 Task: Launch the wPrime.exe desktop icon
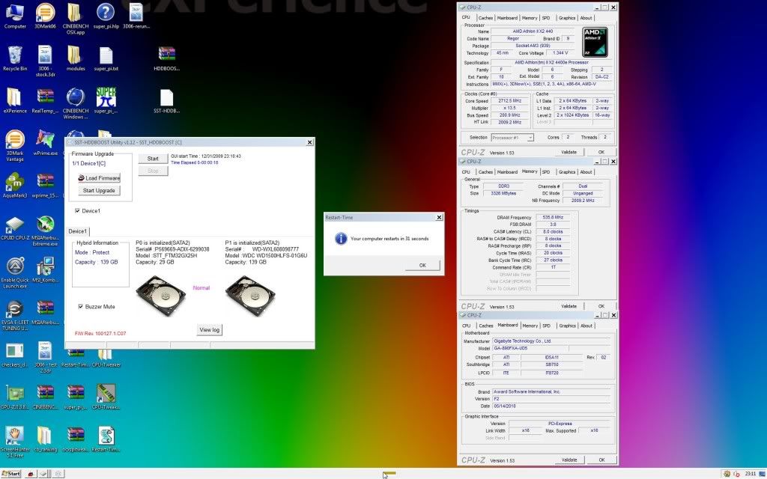[45, 140]
